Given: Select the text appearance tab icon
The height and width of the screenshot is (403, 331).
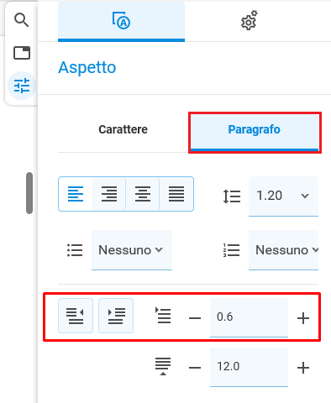Looking at the screenshot, I should point(121,21).
